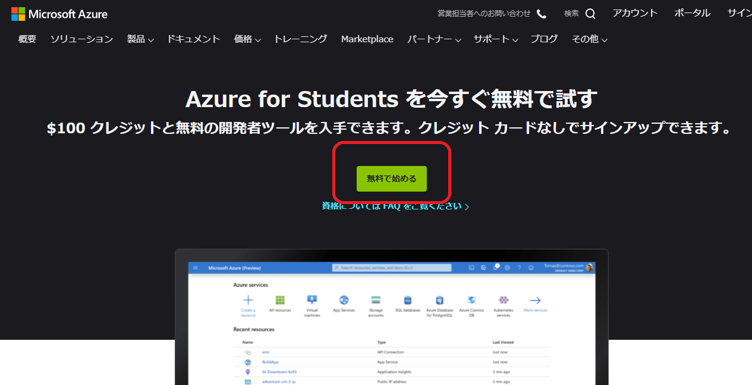The height and width of the screenshot is (385, 752).
Task: Click the Last Viewed column header
Action: [x=503, y=342]
